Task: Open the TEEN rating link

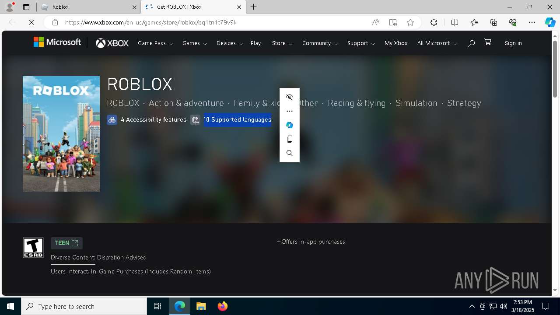Action: click(x=66, y=243)
